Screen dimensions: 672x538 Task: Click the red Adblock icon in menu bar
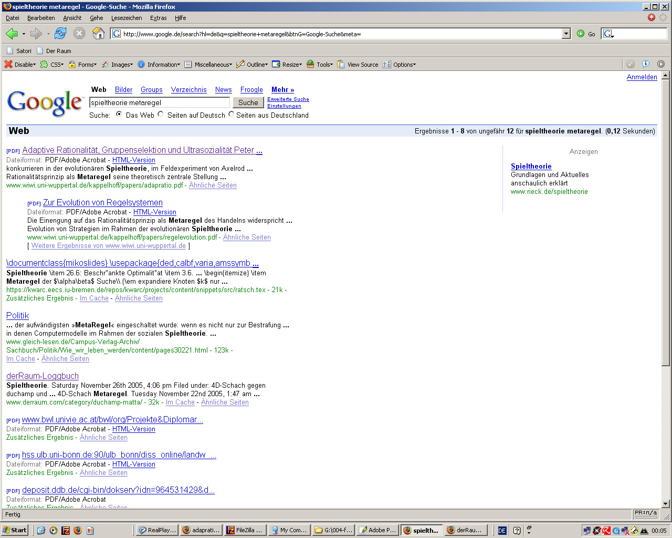(x=652, y=17)
